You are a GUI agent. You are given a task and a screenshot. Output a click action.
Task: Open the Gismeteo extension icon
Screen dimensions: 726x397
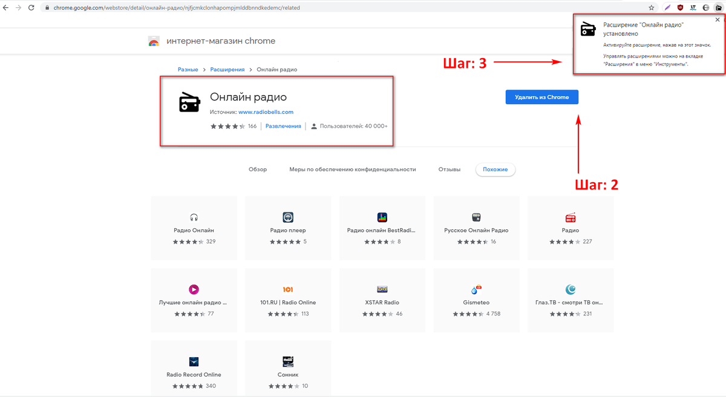click(476, 289)
